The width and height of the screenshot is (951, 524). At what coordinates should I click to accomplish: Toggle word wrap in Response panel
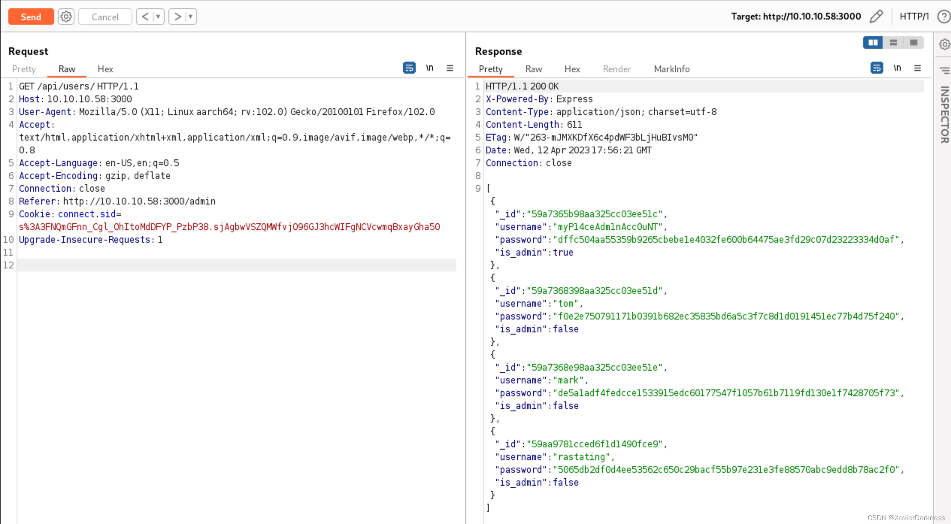[877, 68]
